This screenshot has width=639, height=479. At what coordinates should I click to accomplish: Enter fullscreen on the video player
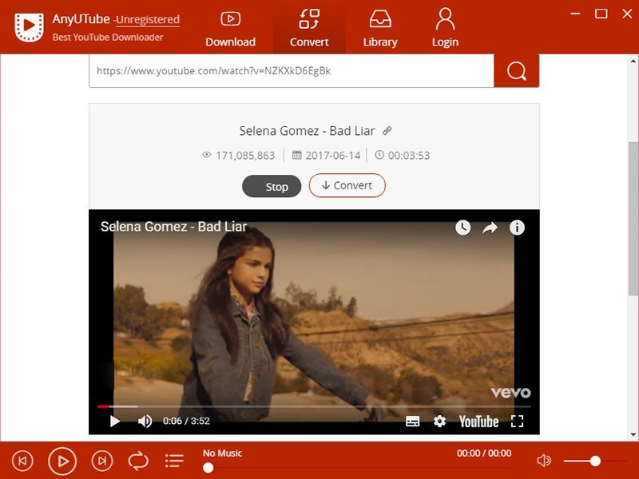pyautogui.click(x=517, y=422)
